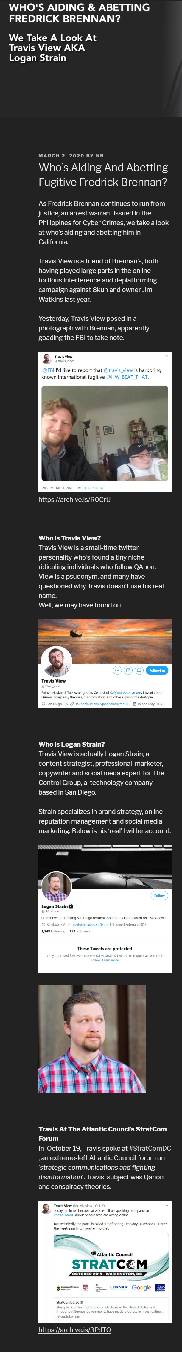Expand the chevron menu on the StratCom tweet
Screen dimensions: 182x1352
coord(167,1206)
